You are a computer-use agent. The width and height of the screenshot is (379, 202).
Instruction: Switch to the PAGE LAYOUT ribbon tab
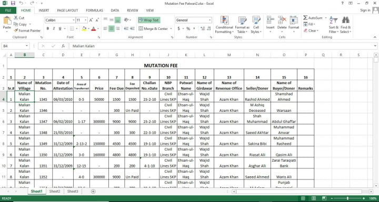(67, 10)
